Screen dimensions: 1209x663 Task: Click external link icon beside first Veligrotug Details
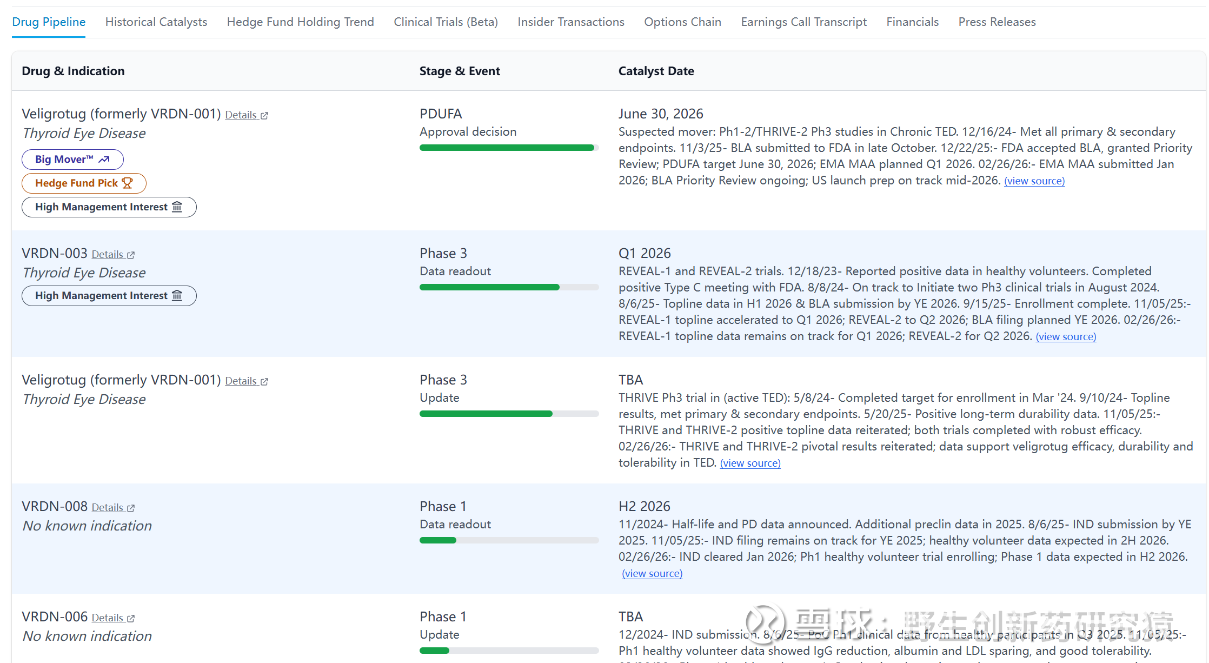[264, 115]
